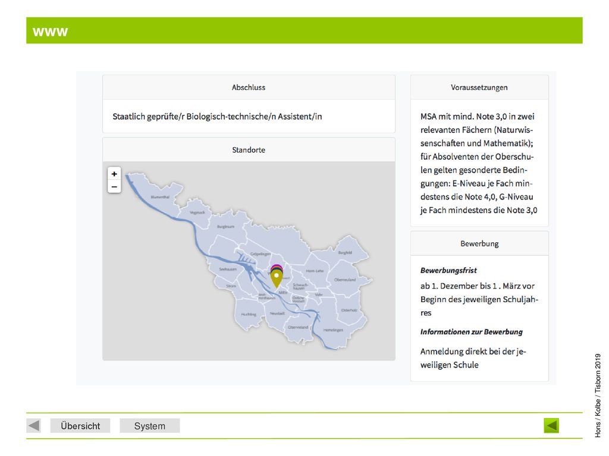Click the Obervieland district on the map
Screen dimensions: 609x456
298,327
